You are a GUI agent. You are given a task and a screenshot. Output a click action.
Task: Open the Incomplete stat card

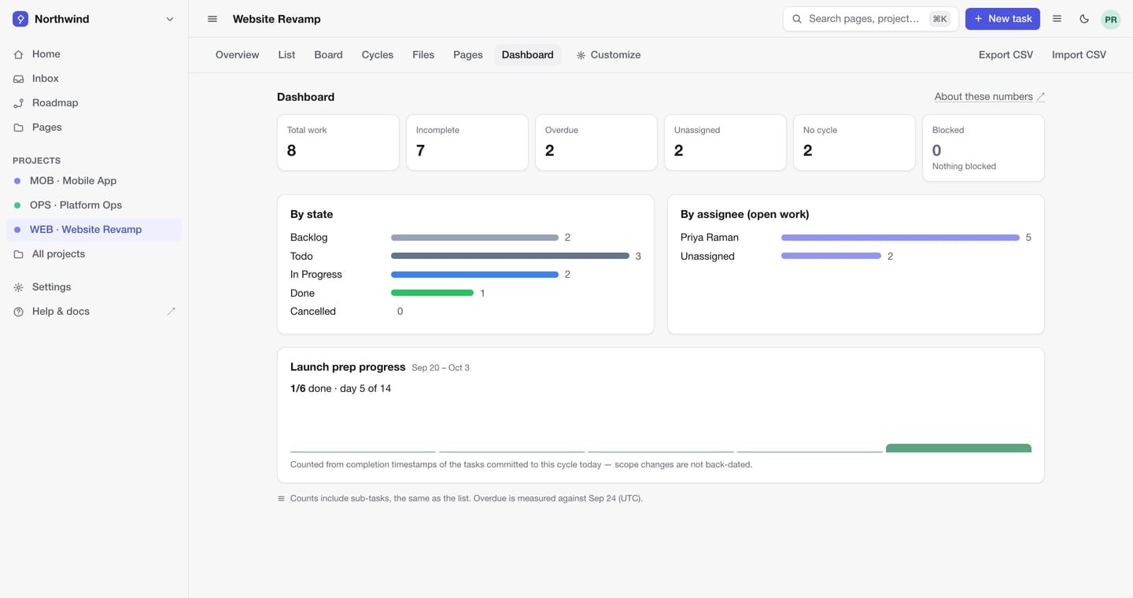467,142
